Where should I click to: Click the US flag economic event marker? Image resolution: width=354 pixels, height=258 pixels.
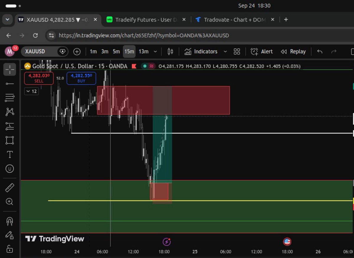287,242
